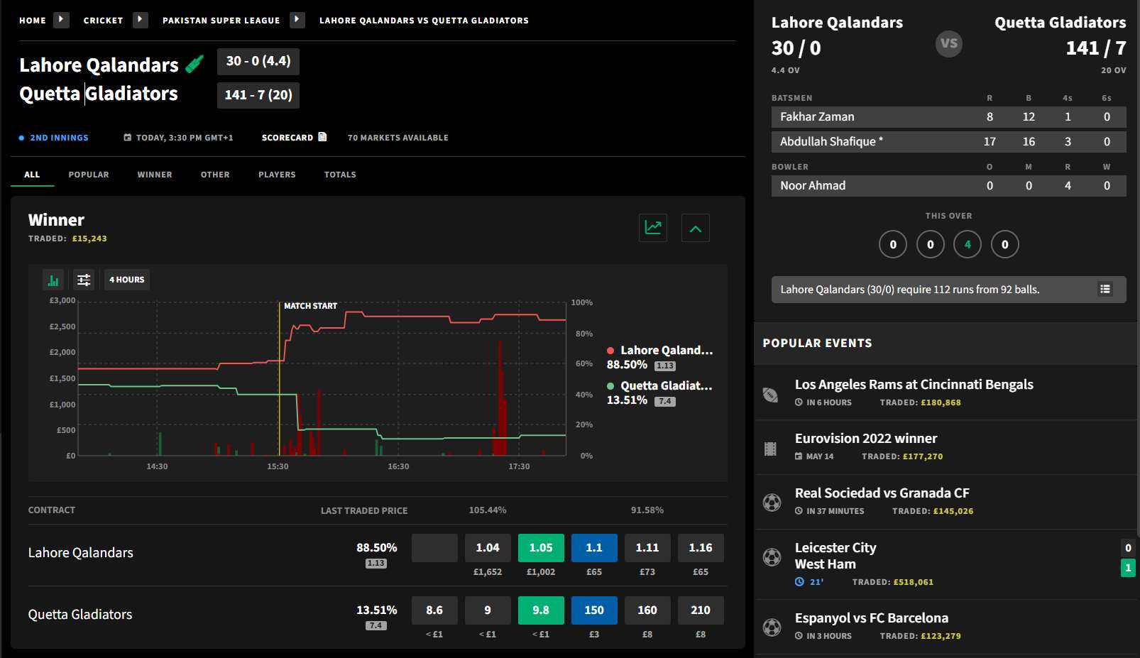The height and width of the screenshot is (658, 1140).
Task: Click MATCH START marker on chart
Action: coord(310,306)
